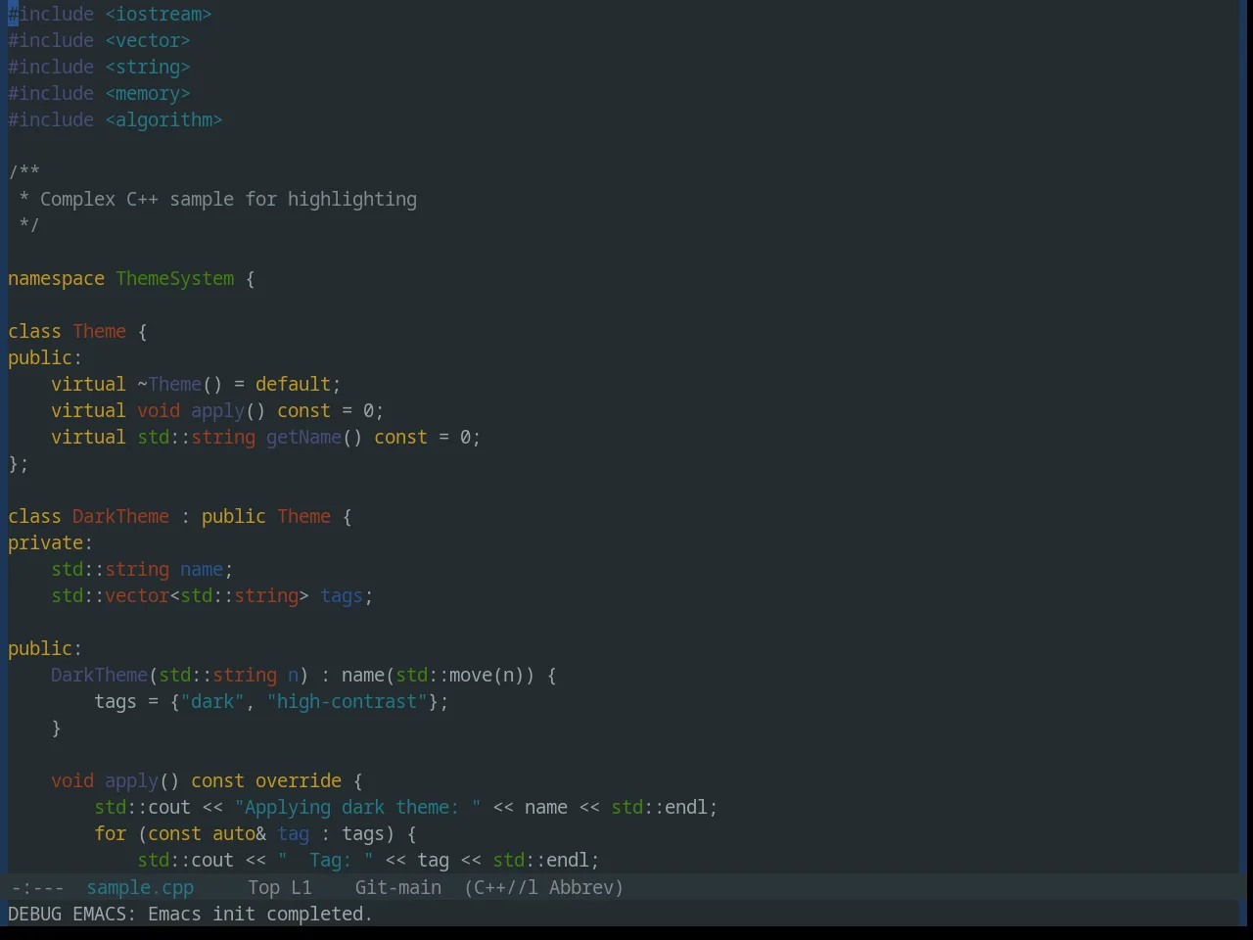The width and height of the screenshot is (1253, 940).
Task: Click the buffer status dashes in mode line
Action: [38, 887]
